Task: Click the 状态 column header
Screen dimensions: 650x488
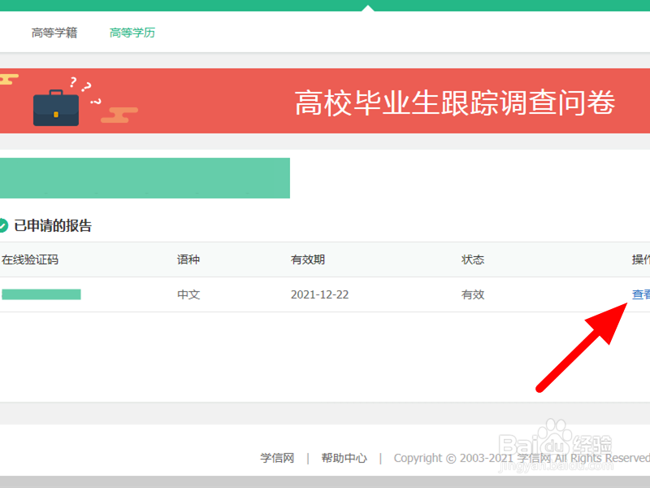Action: tap(473, 259)
